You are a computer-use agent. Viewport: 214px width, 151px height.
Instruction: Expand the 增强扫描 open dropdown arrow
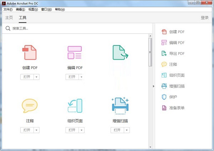click(127, 130)
